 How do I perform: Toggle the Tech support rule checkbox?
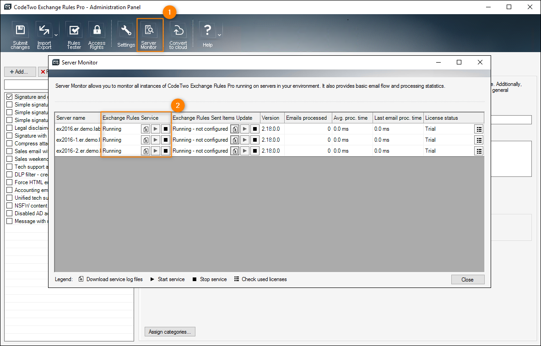point(9,166)
